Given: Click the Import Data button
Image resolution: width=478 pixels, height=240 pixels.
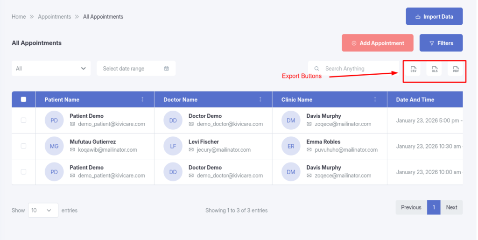Looking at the screenshot, I should point(434,16).
